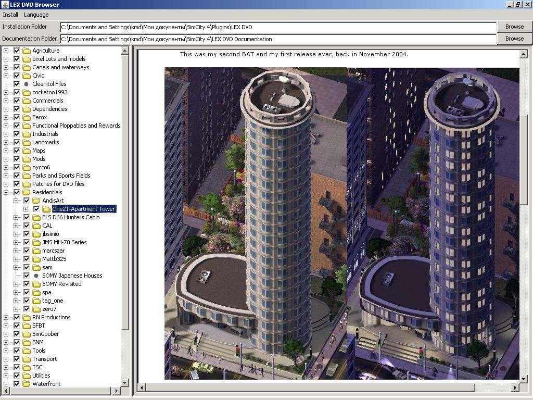Expand the cockatoo1993 tree node
This screenshot has width=533, height=400.
coord(6,92)
